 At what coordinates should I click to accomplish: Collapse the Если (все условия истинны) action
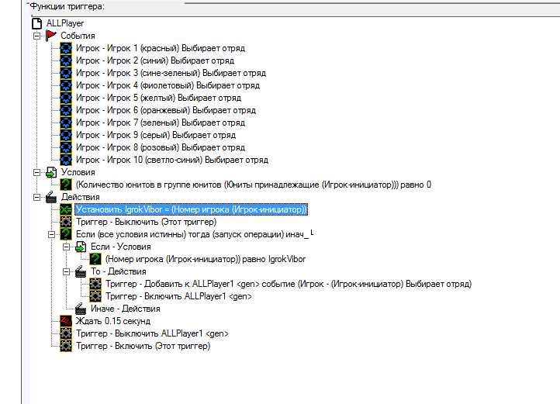pyautogui.click(x=52, y=235)
